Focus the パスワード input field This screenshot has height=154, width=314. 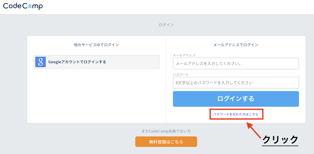(236, 83)
